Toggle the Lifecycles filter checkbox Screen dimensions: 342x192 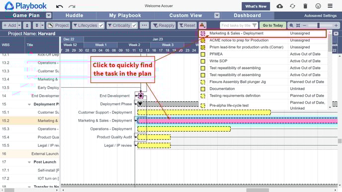pos(101,25)
